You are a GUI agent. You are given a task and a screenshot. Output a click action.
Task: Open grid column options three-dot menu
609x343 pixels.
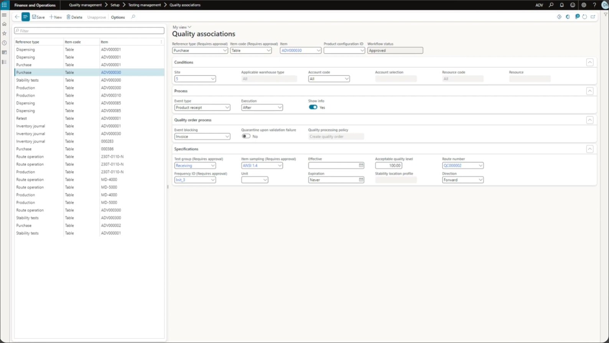161,42
